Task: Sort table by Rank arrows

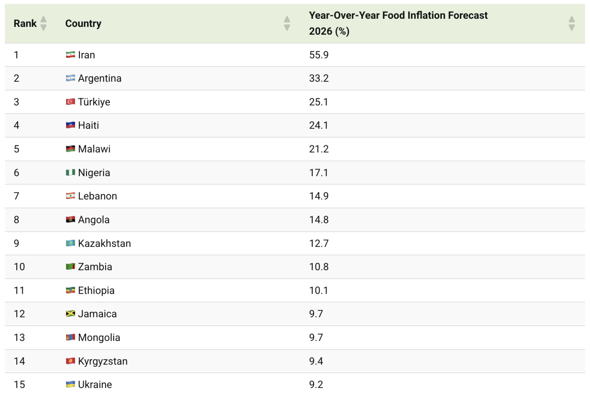Action: [x=44, y=24]
